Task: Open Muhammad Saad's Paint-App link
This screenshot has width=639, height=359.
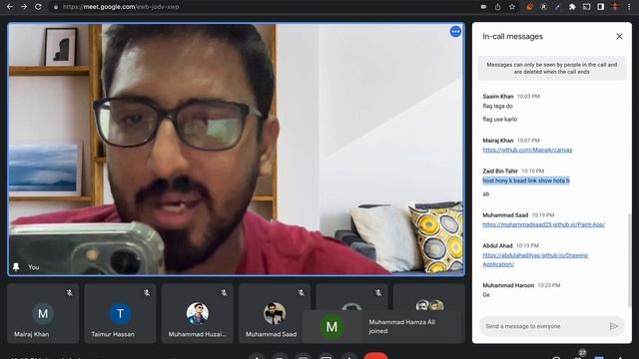Action: (x=543, y=224)
